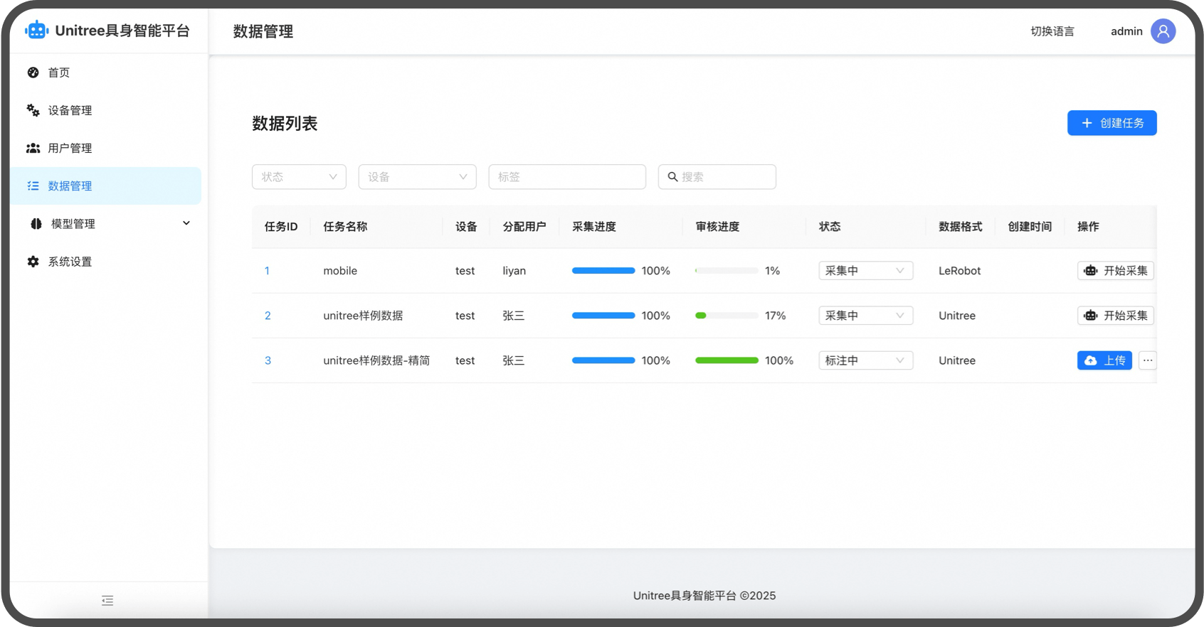This screenshot has width=1204, height=627.
Task: Click the system settings gear icon
Action: 33,262
